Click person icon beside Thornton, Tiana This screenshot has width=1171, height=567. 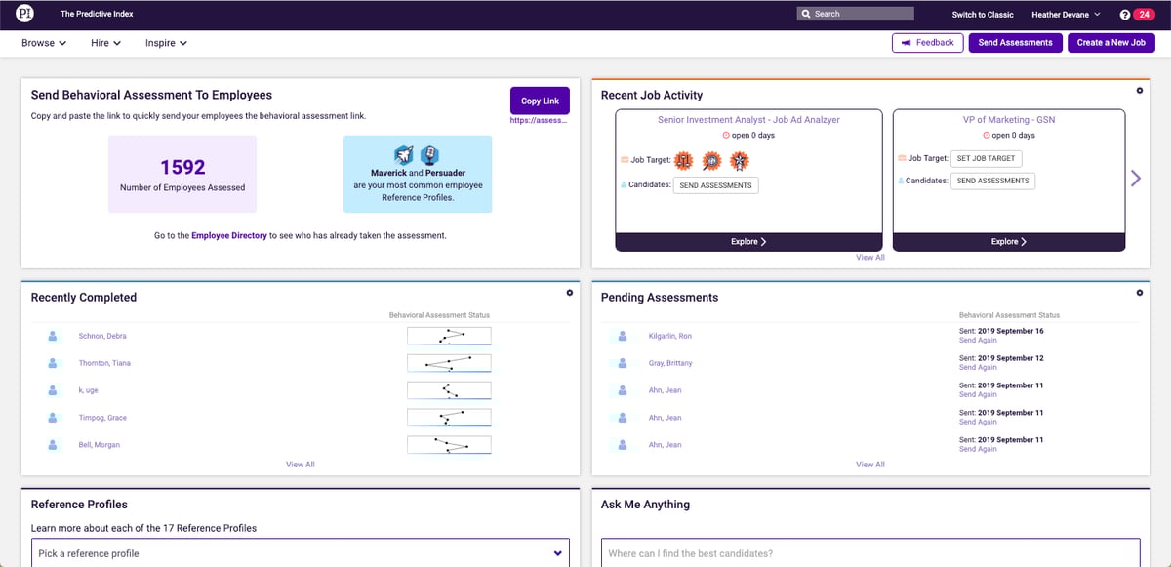coord(53,363)
